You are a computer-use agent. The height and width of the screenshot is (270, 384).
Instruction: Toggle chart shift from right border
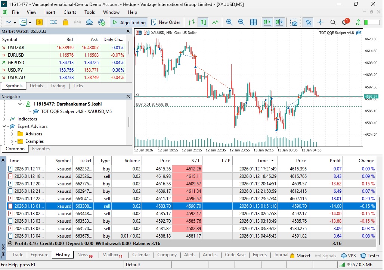279,22
